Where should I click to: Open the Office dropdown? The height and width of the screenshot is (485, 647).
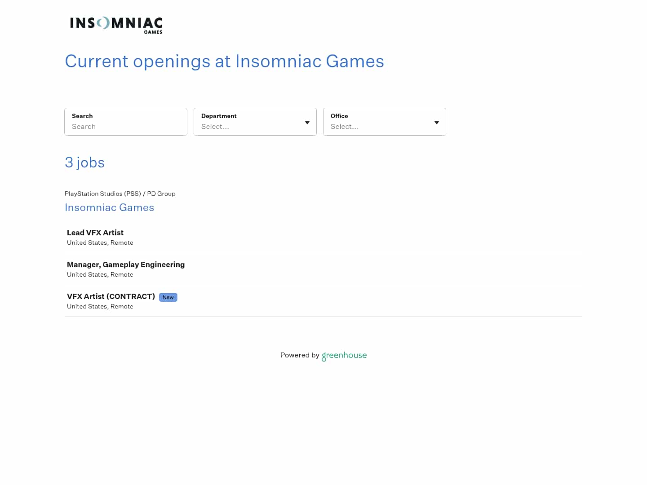pyautogui.click(x=385, y=122)
